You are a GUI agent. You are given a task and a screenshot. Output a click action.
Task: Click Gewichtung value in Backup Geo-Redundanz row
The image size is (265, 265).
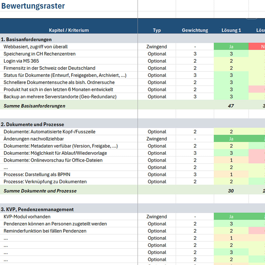click(195, 97)
